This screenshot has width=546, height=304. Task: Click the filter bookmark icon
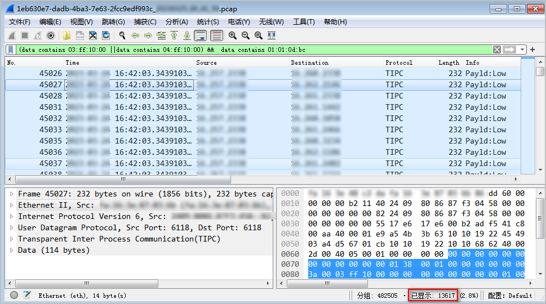pos(11,50)
